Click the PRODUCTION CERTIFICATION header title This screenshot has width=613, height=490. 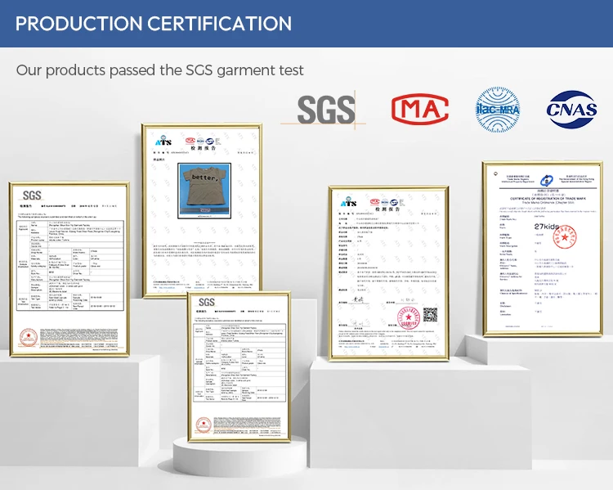coord(154,23)
